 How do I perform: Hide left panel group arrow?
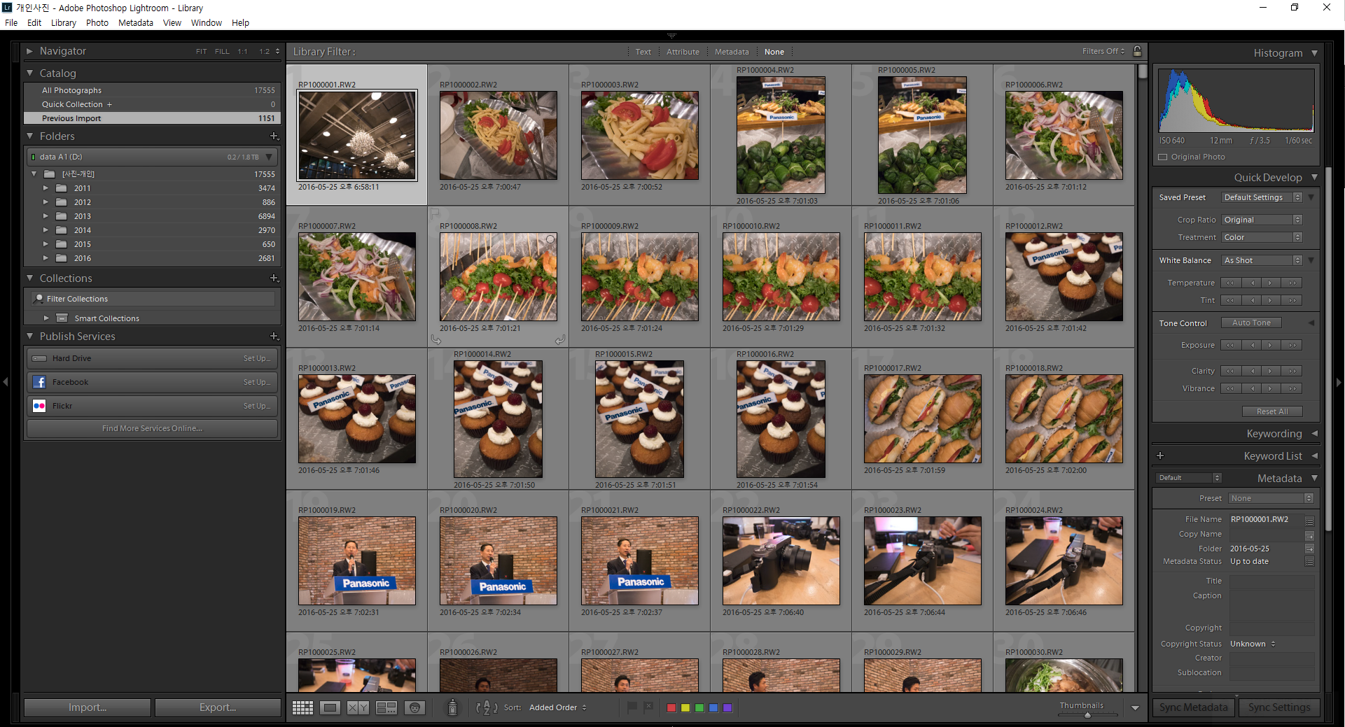click(6, 382)
